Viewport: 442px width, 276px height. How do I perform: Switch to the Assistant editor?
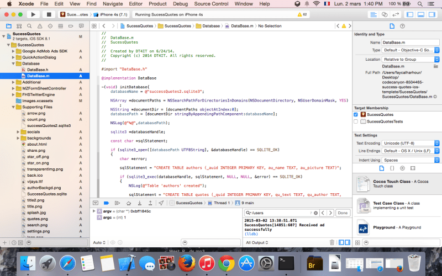[x=385, y=14]
